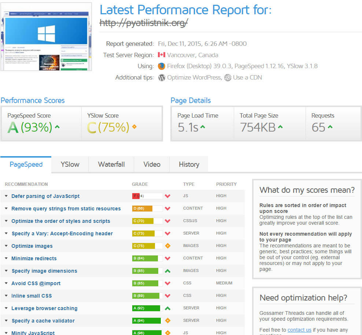Viewport: 362px width, 335px height.
Task: Click the website screenshot thumbnail
Action: tap(46, 37)
